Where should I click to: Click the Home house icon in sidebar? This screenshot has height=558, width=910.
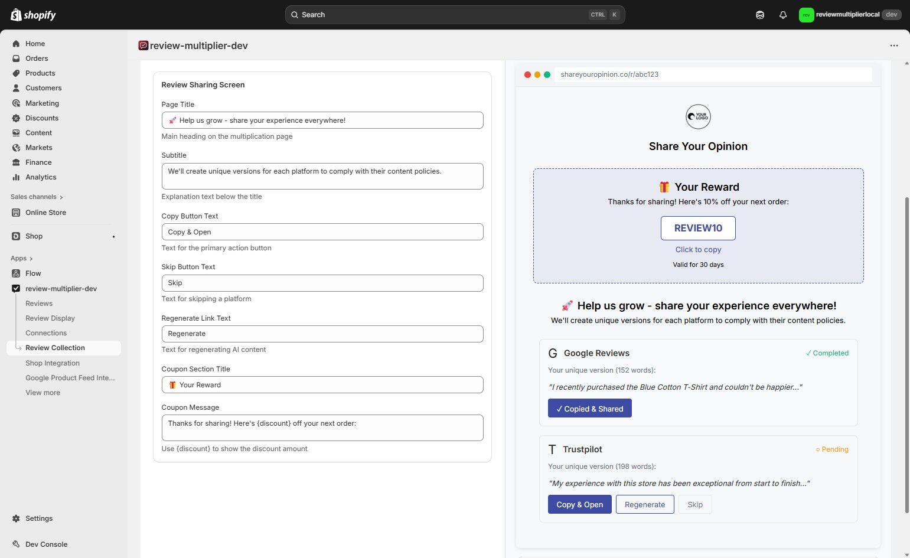(16, 44)
